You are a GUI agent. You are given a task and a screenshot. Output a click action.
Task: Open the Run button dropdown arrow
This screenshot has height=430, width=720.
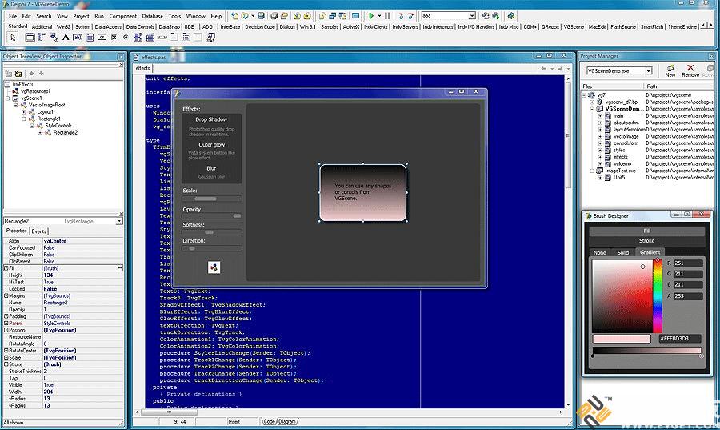tap(379, 16)
